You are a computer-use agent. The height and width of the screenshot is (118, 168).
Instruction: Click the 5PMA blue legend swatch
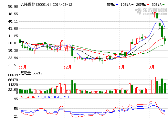point(117,5)
